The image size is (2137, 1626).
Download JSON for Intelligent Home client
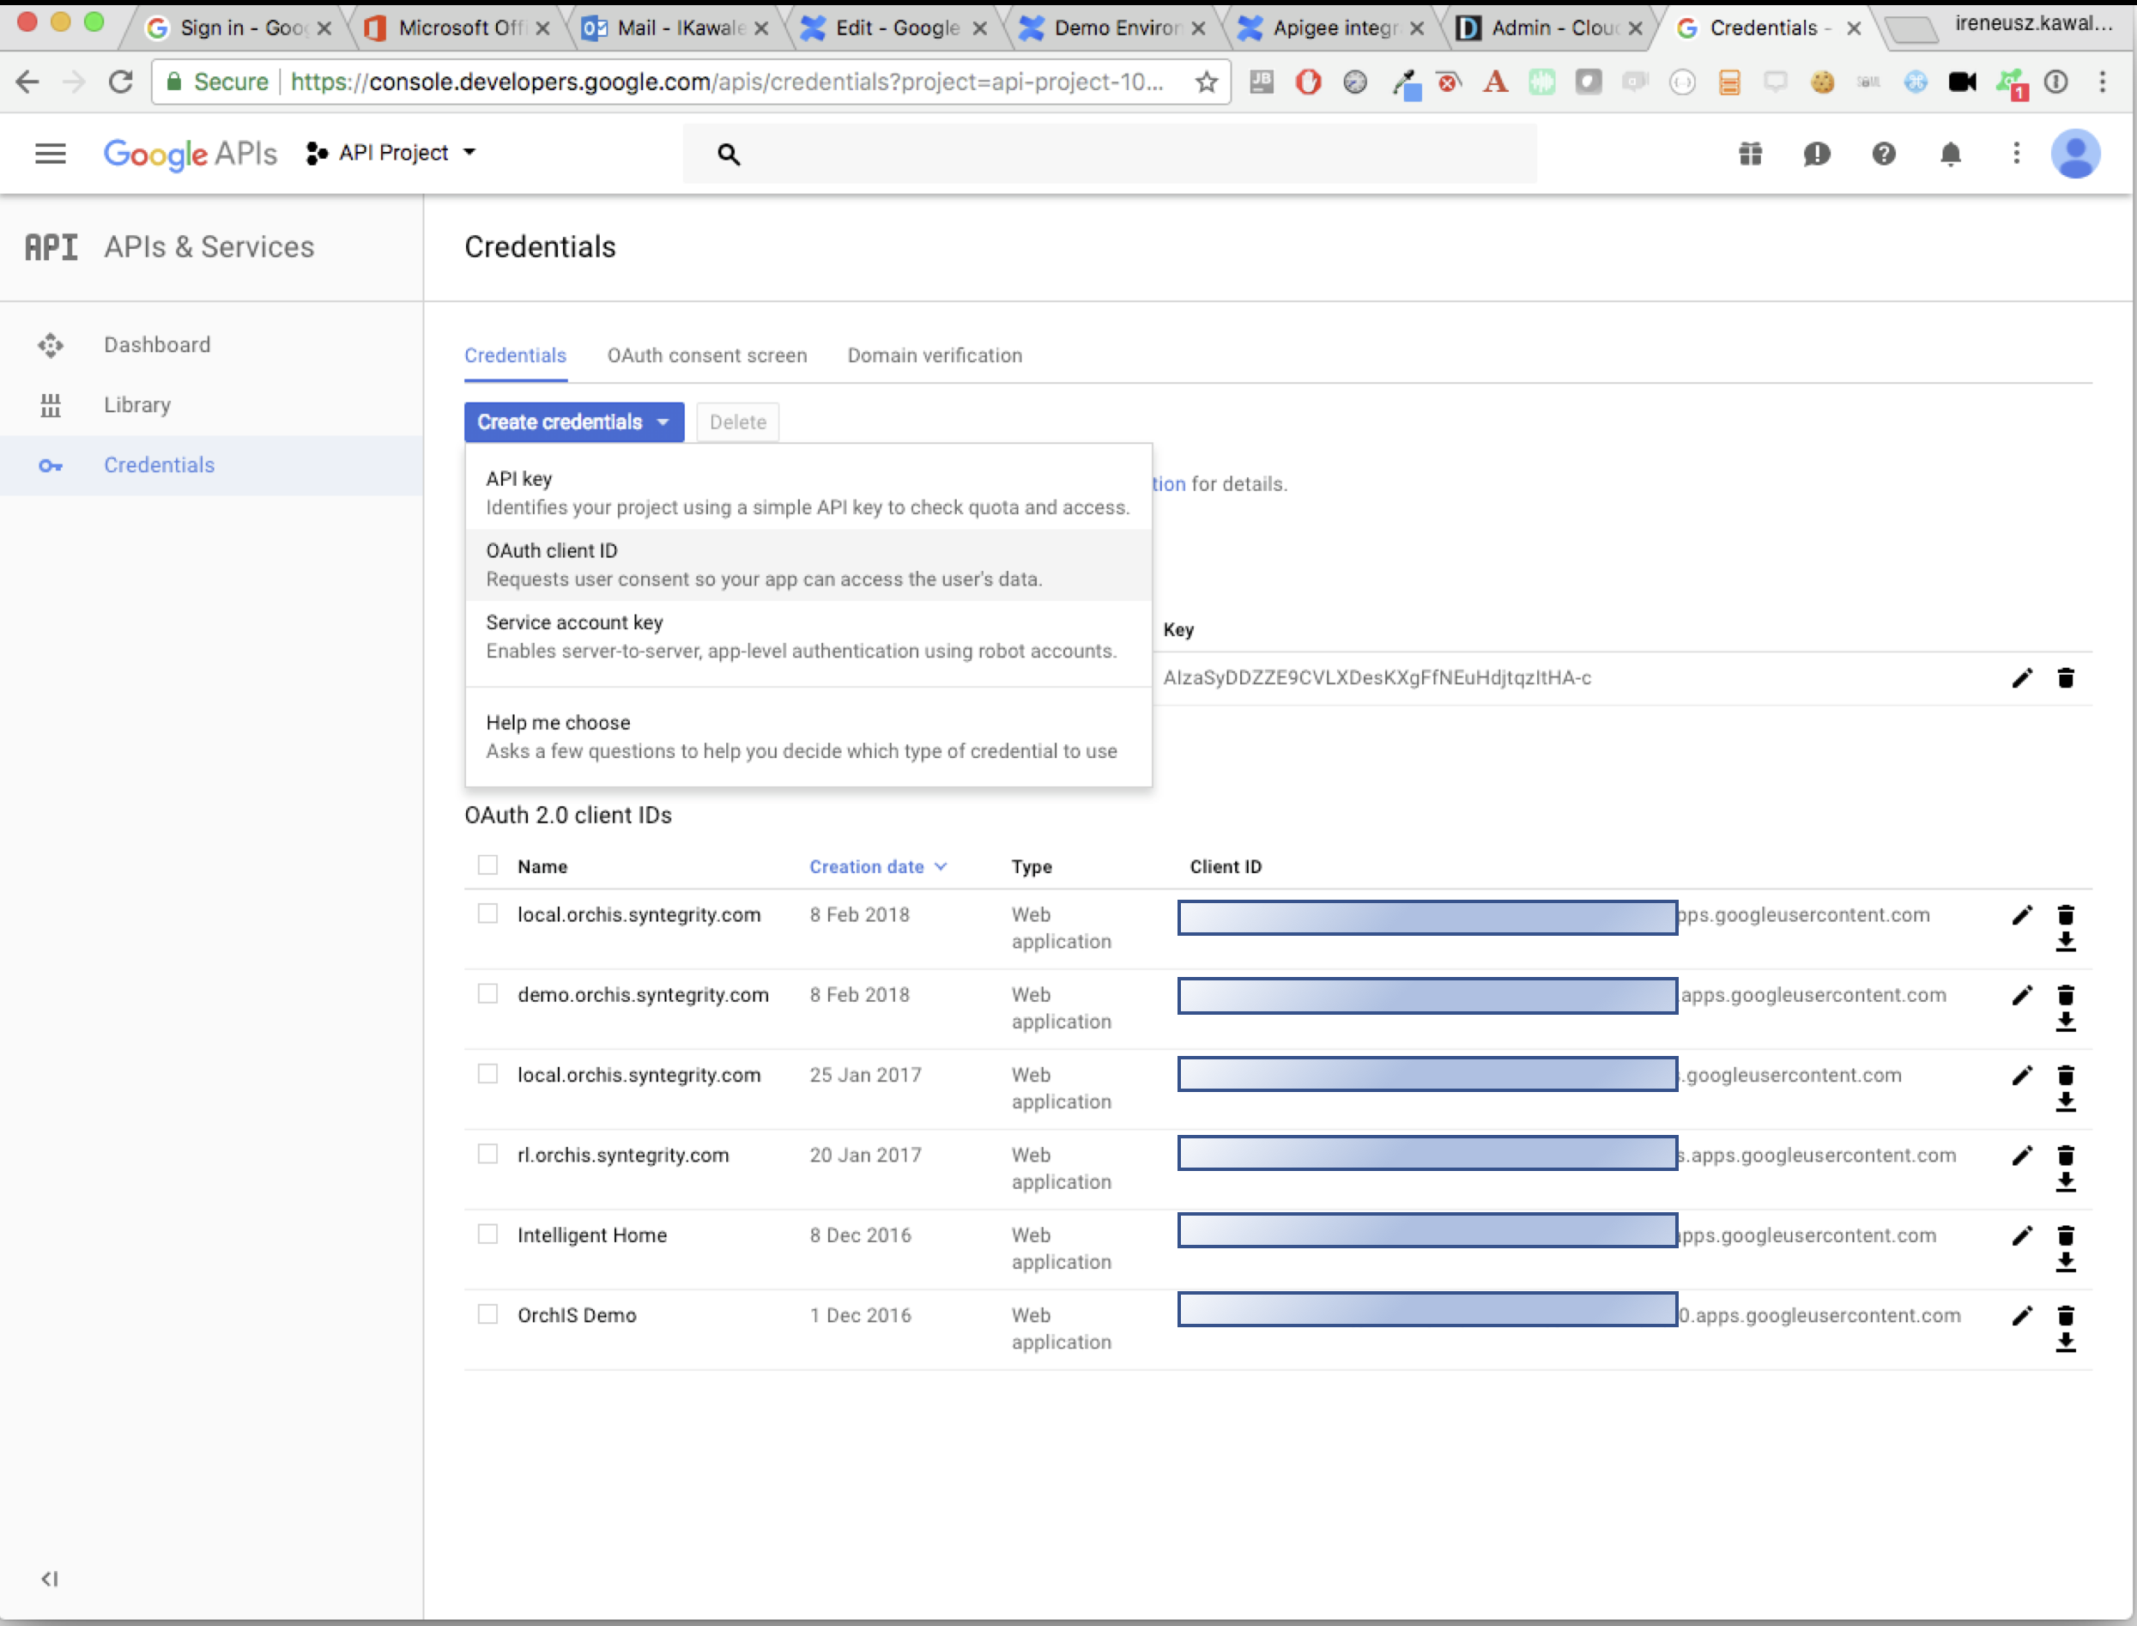point(2066,1262)
